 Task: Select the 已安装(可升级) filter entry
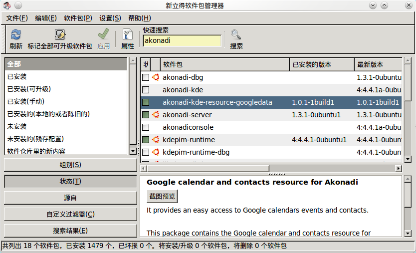(66, 89)
